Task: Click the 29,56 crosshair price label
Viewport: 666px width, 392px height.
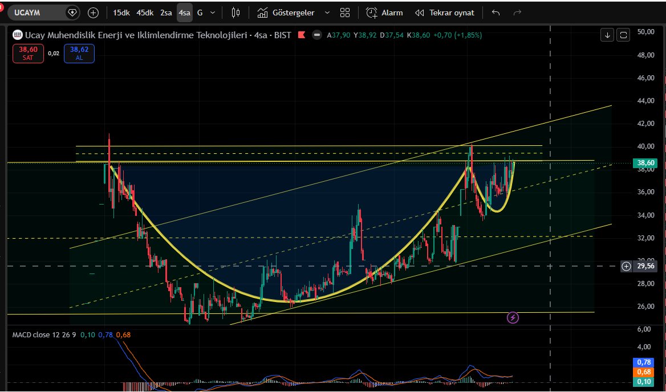Action: click(x=645, y=266)
